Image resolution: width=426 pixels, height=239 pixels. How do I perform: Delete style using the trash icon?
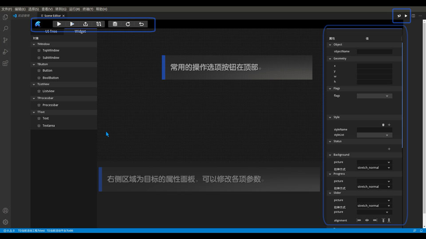(x=383, y=125)
